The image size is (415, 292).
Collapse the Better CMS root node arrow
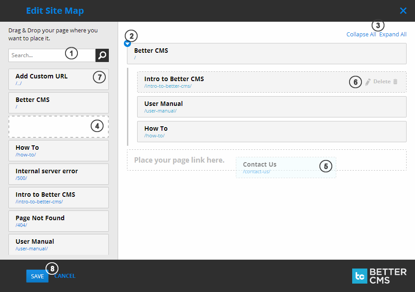pyautogui.click(x=127, y=43)
